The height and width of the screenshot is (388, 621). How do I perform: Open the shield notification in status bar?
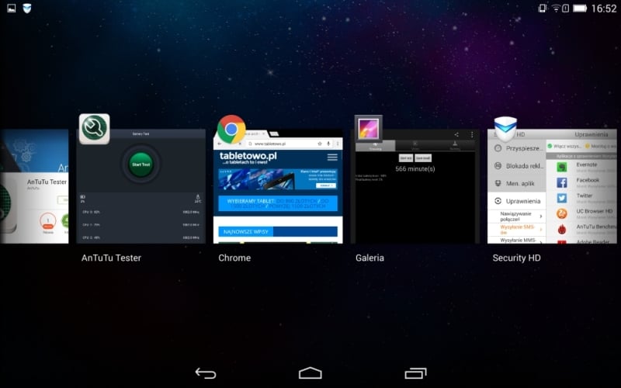pos(27,8)
